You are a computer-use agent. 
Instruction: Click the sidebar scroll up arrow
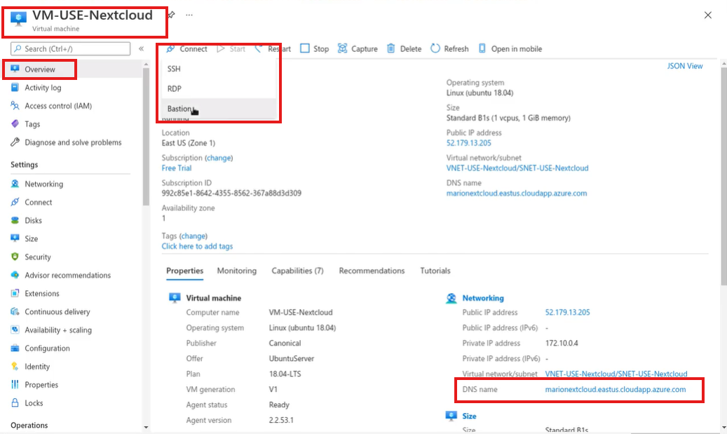[146, 65]
